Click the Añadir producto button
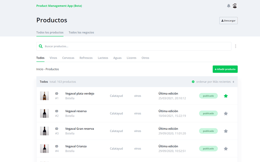Screen dimensions: 260x162 tap(225, 69)
